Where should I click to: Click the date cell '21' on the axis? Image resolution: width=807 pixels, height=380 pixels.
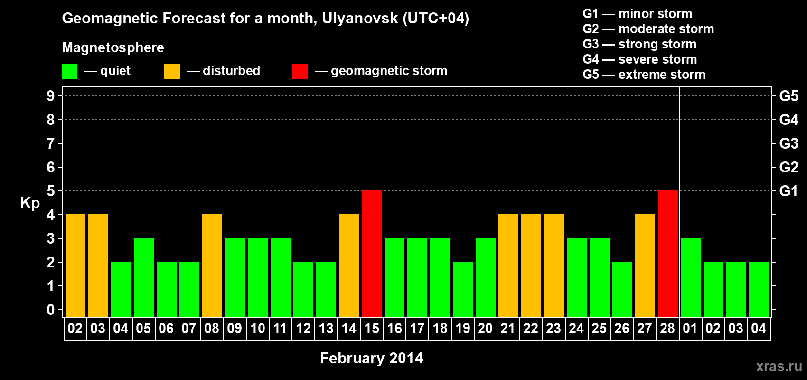pyautogui.click(x=508, y=329)
